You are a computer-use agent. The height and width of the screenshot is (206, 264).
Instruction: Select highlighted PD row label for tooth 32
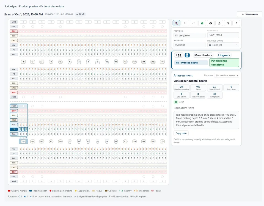(x=14, y=129)
